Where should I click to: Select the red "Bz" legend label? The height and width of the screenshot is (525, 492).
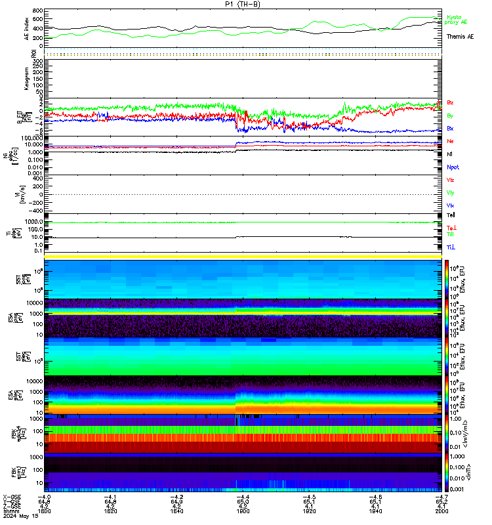tap(450, 102)
